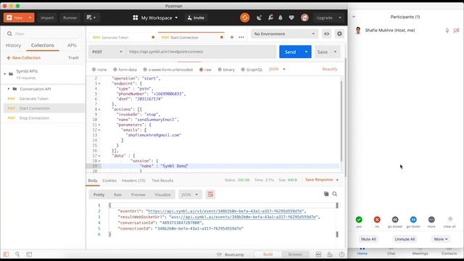The width and height of the screenshot is (464, 261).
Task: Switch to Build mode
Action: tap(268, 254)
